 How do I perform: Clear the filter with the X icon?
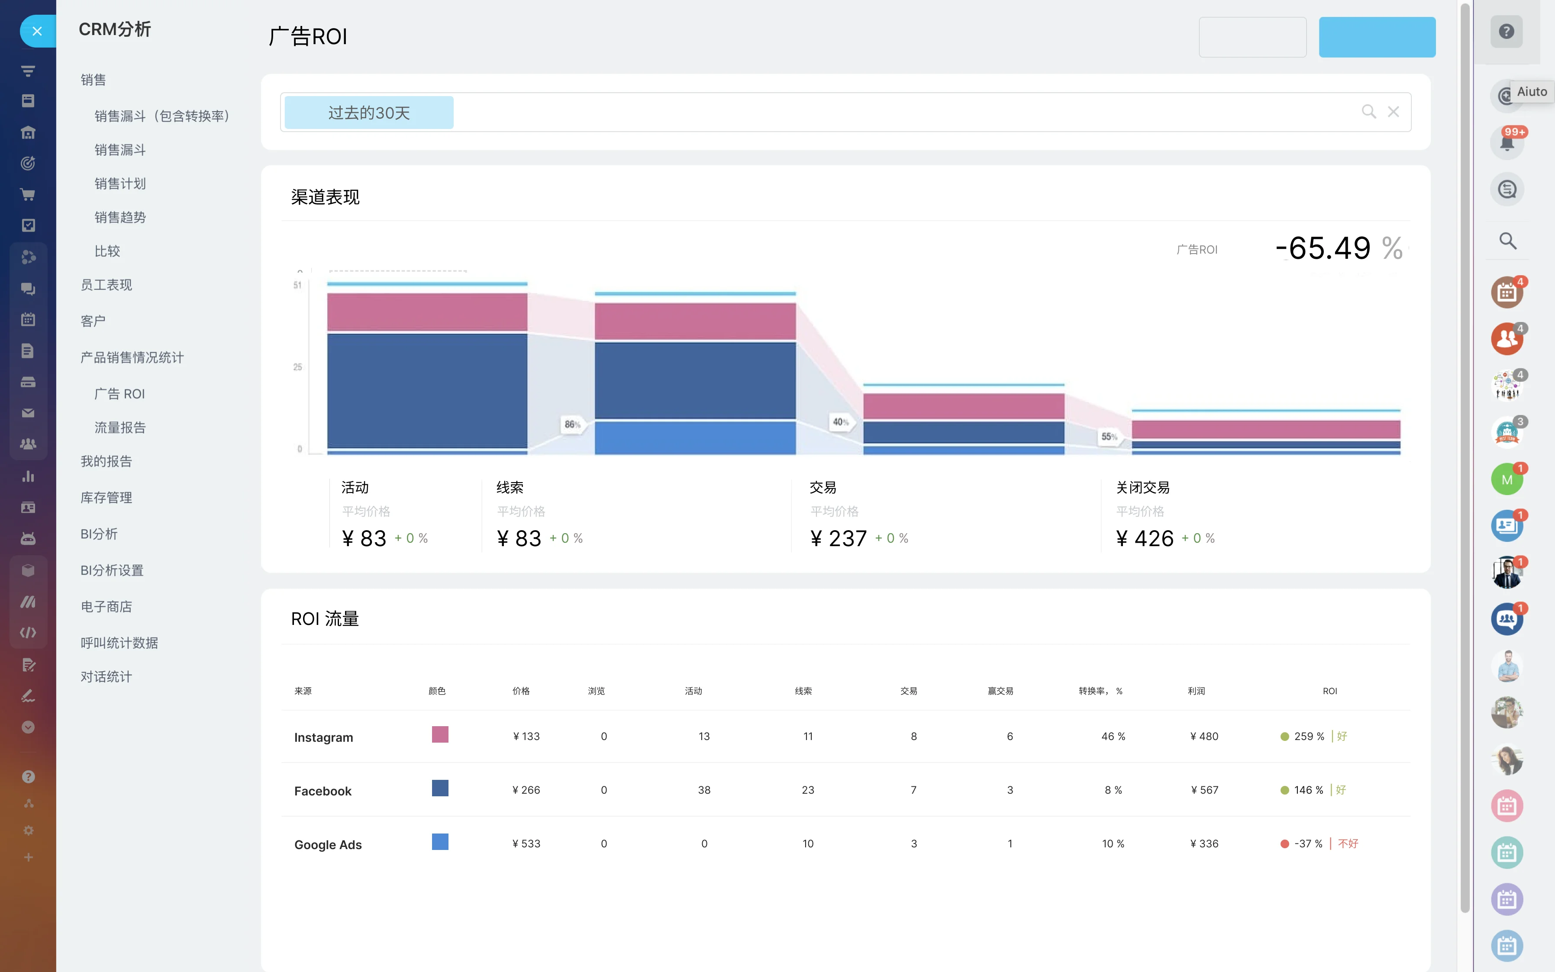click(1394, 111)
